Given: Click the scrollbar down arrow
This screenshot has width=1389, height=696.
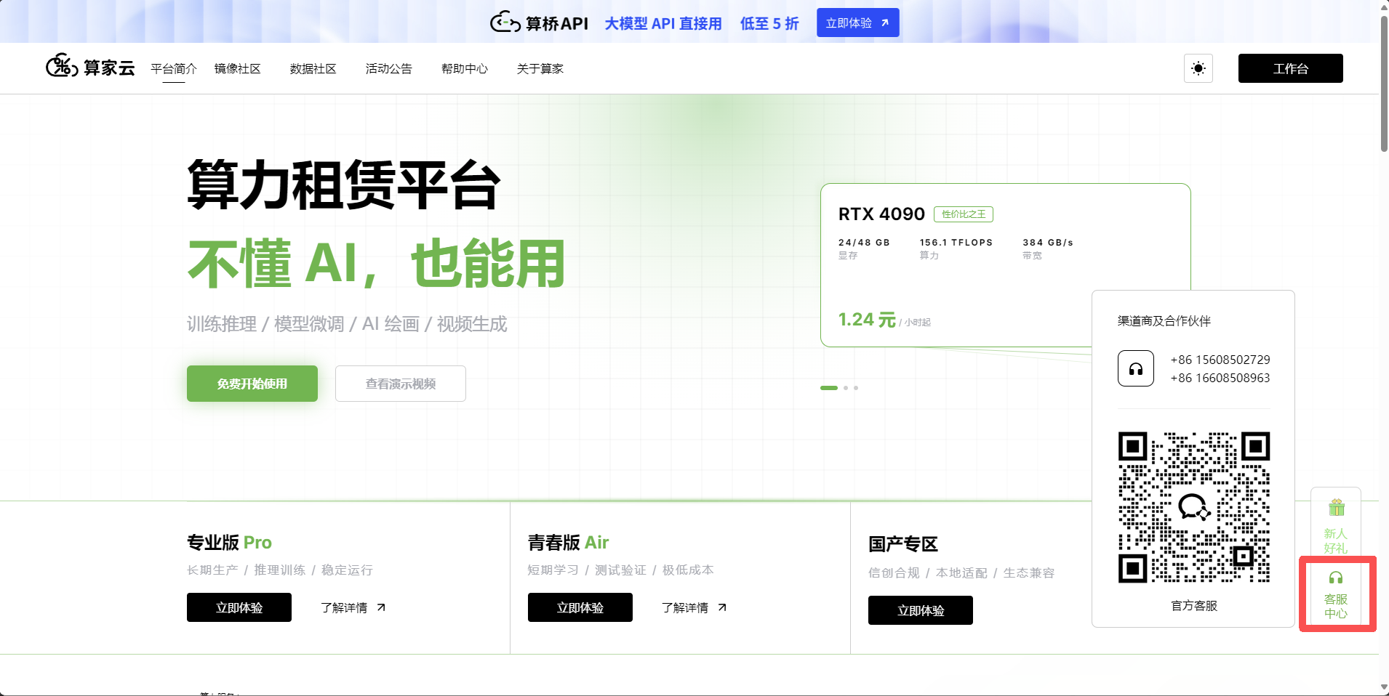Looking at the screenshot, I should [1384, 687].
